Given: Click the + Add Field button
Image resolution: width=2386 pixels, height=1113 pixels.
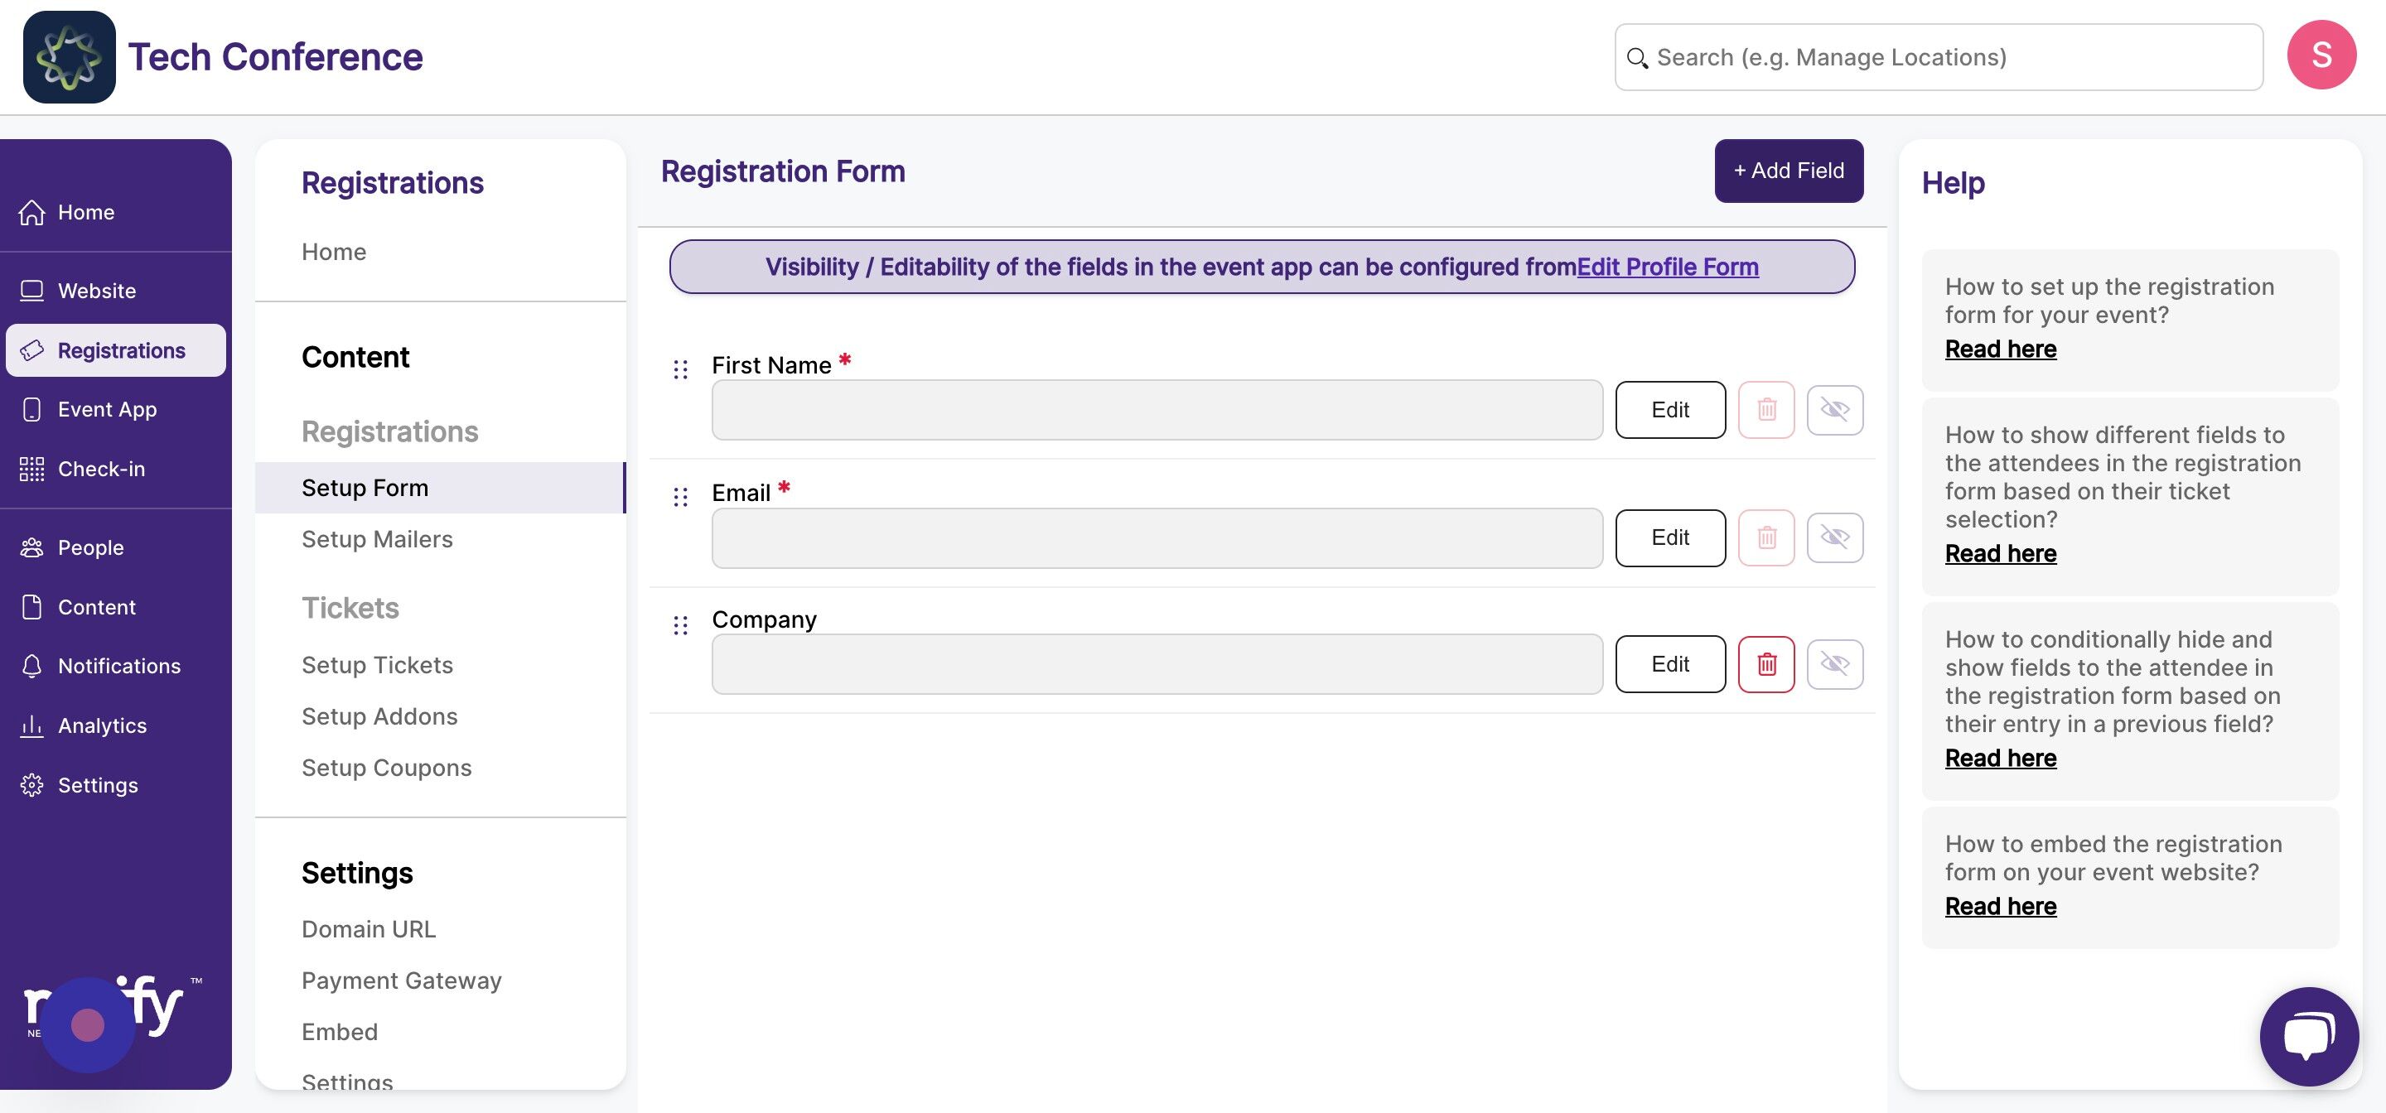Looking at the screenshot, I should [1788, 171].
